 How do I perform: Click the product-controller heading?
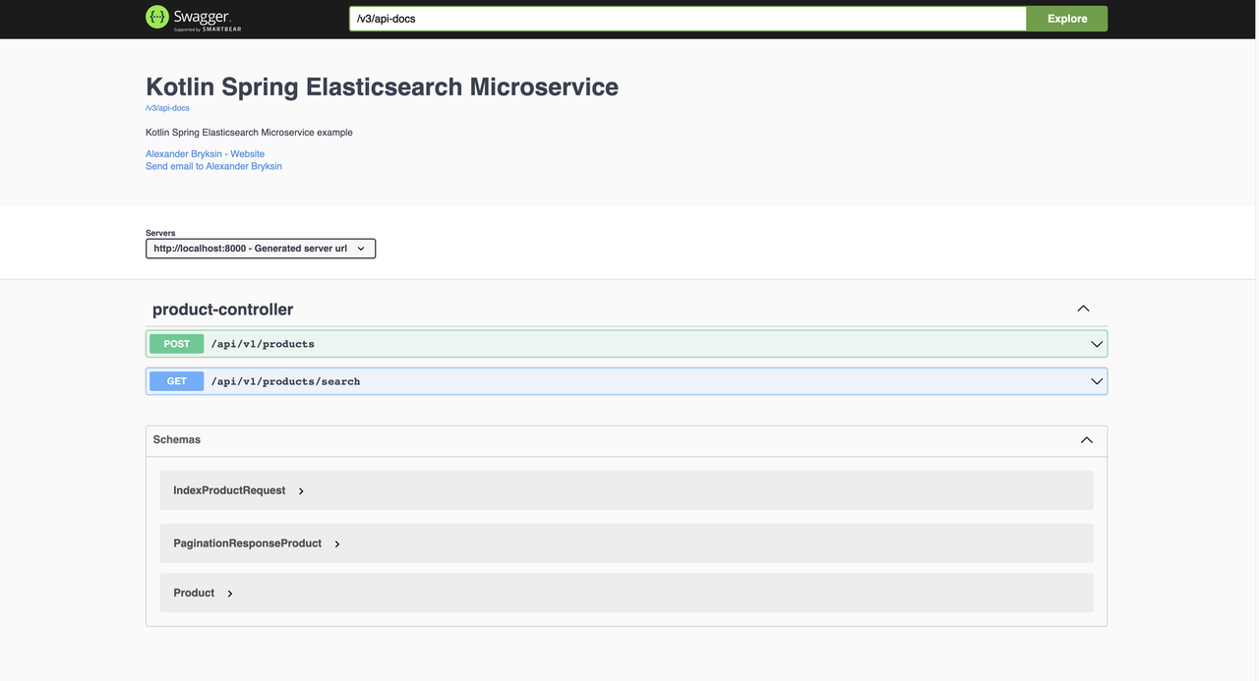[222, 310]
